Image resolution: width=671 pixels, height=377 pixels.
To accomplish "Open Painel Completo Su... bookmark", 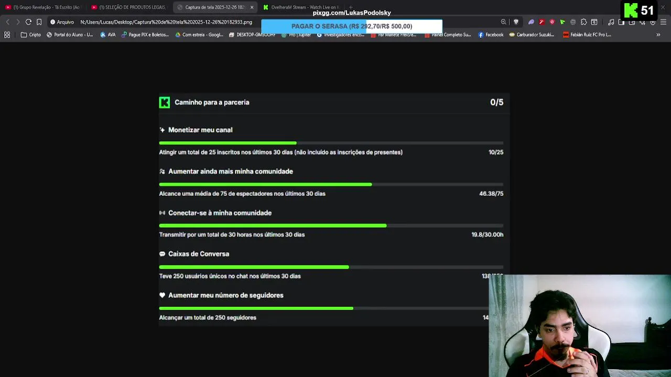I will tap(448, 35).
